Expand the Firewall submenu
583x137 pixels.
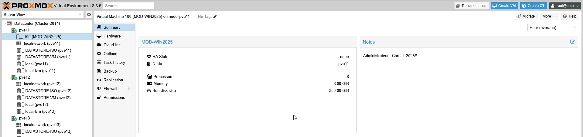tap(129, 89)
